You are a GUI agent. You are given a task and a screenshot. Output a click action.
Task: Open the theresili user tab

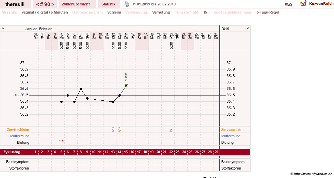15,4
